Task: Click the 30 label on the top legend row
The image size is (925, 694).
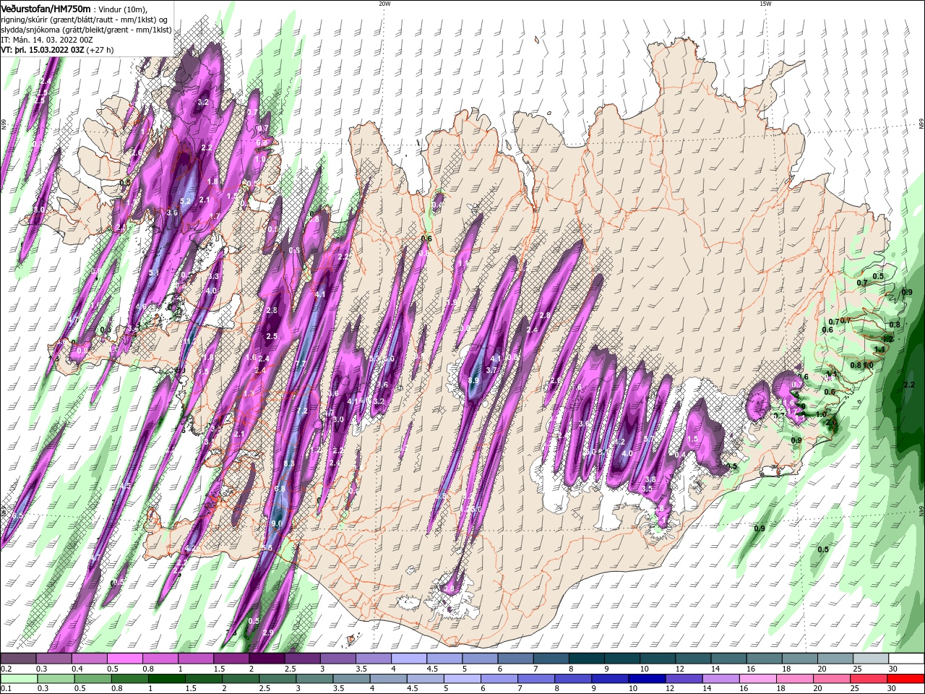Action: point(893,669)
